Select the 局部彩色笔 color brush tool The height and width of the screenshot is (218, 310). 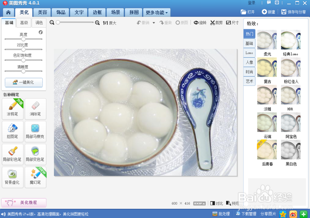click(13, 154)
